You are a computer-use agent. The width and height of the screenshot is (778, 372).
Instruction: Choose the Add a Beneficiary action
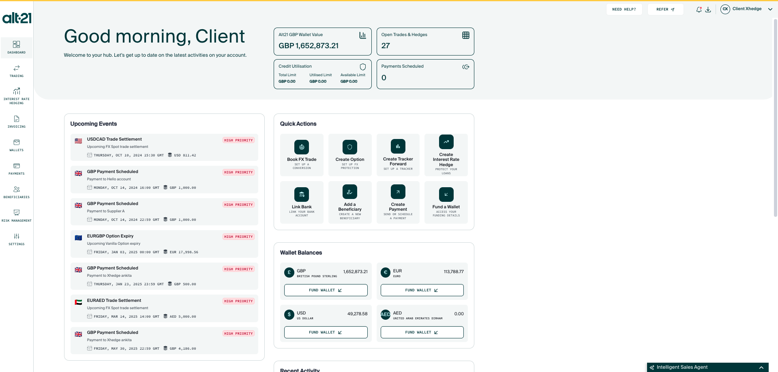click(x=349, y=202)
